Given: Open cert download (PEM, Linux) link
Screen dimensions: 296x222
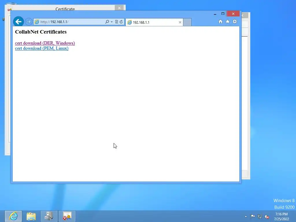Looking at the screenshot, I should (x=42, y=48).
